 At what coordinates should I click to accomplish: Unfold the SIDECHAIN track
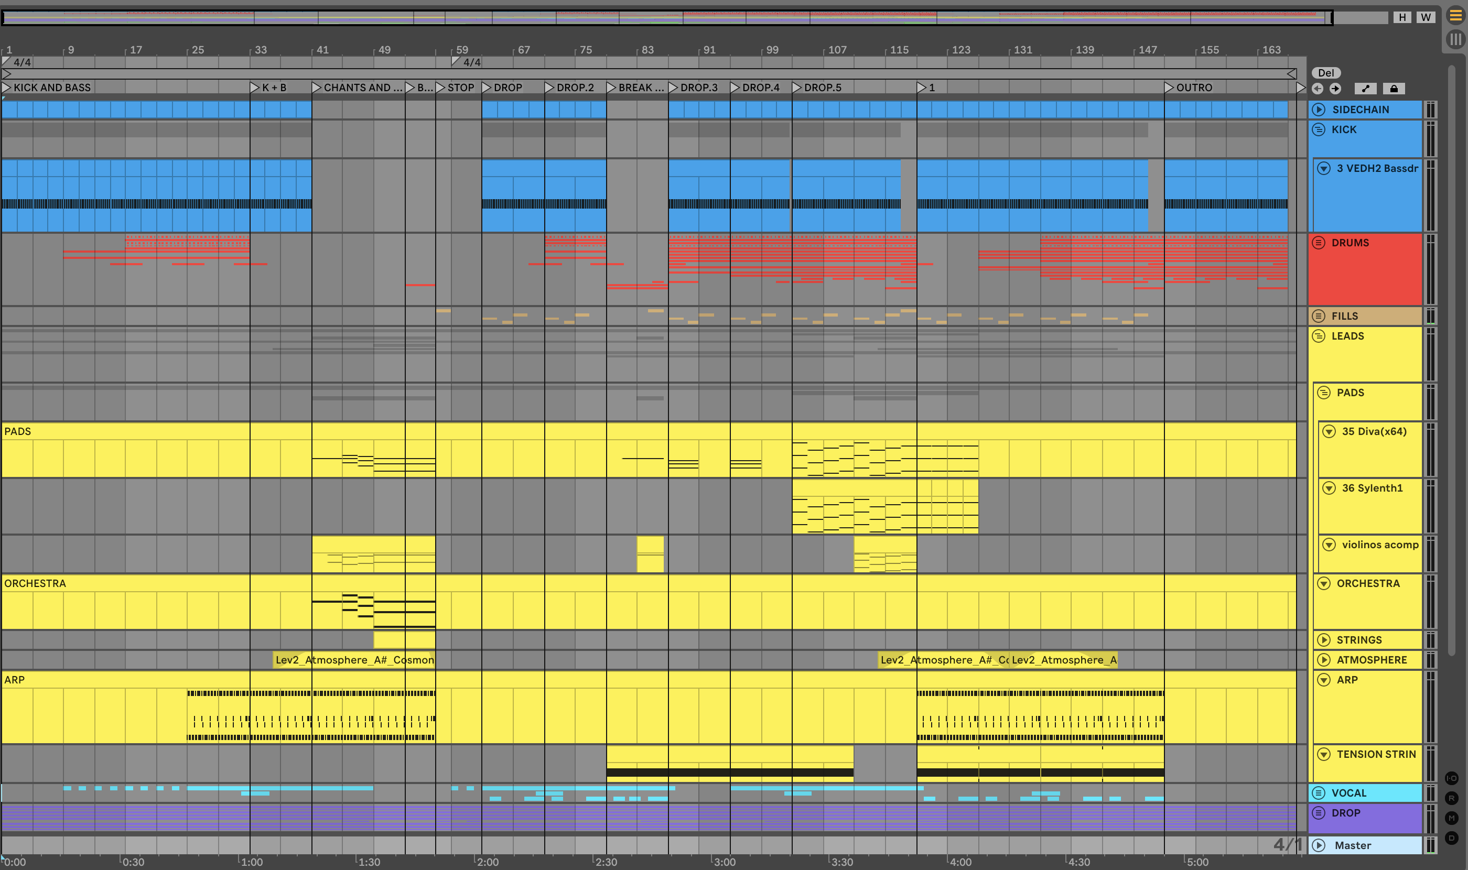coord(1319,110)
